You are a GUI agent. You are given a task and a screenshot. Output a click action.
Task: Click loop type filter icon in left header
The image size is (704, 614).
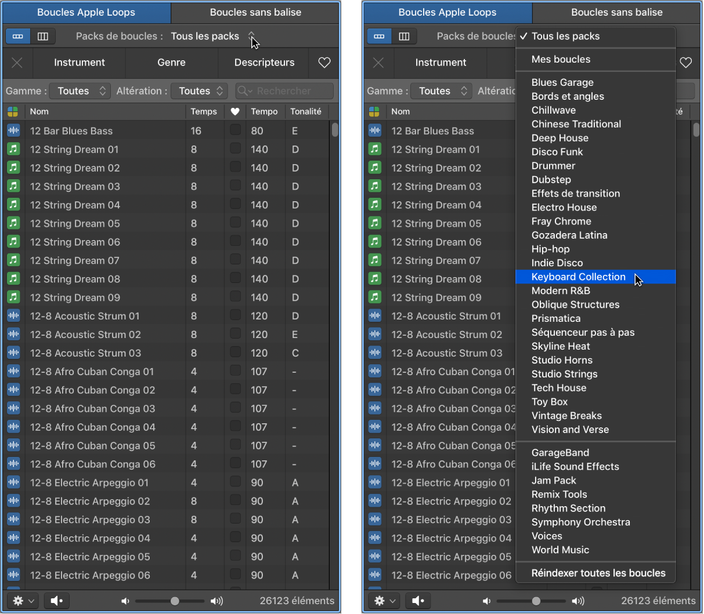(13, 111)
